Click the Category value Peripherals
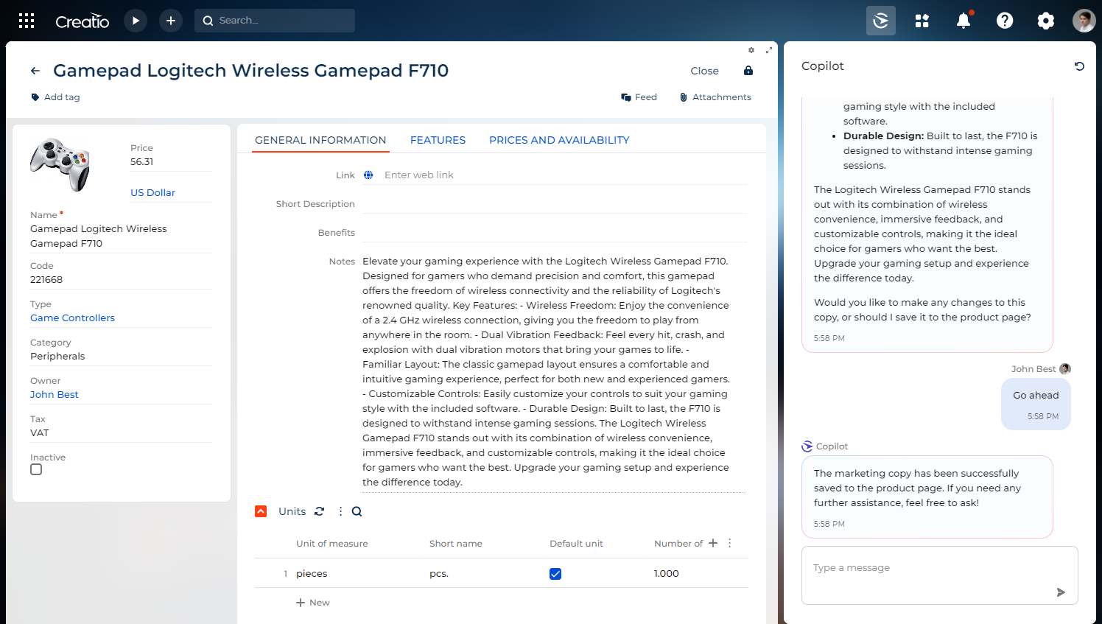Viewport: 1102px width, 624px height. [57, 357]
